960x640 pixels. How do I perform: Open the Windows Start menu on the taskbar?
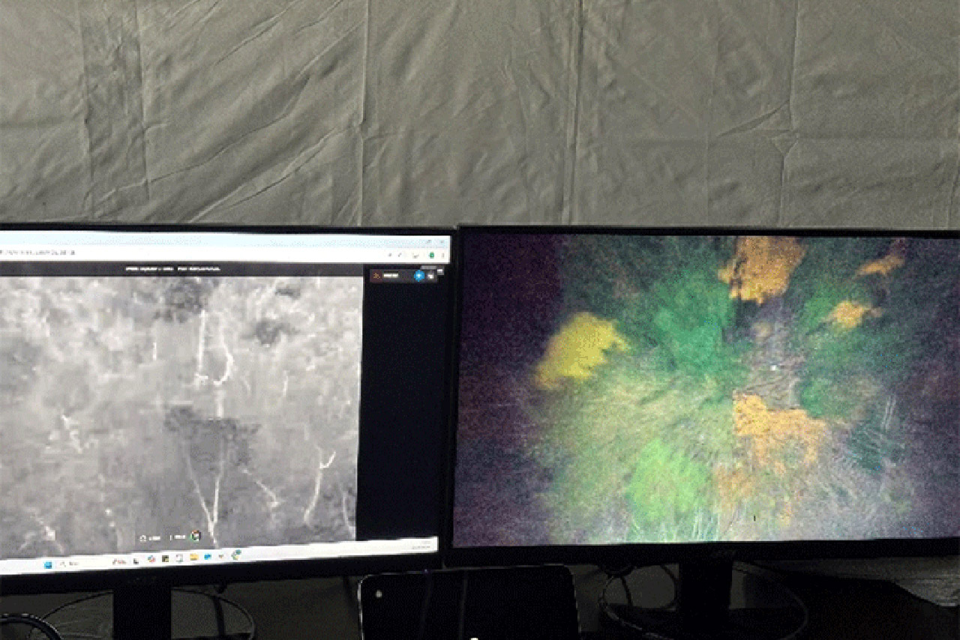tap(49, 564)
